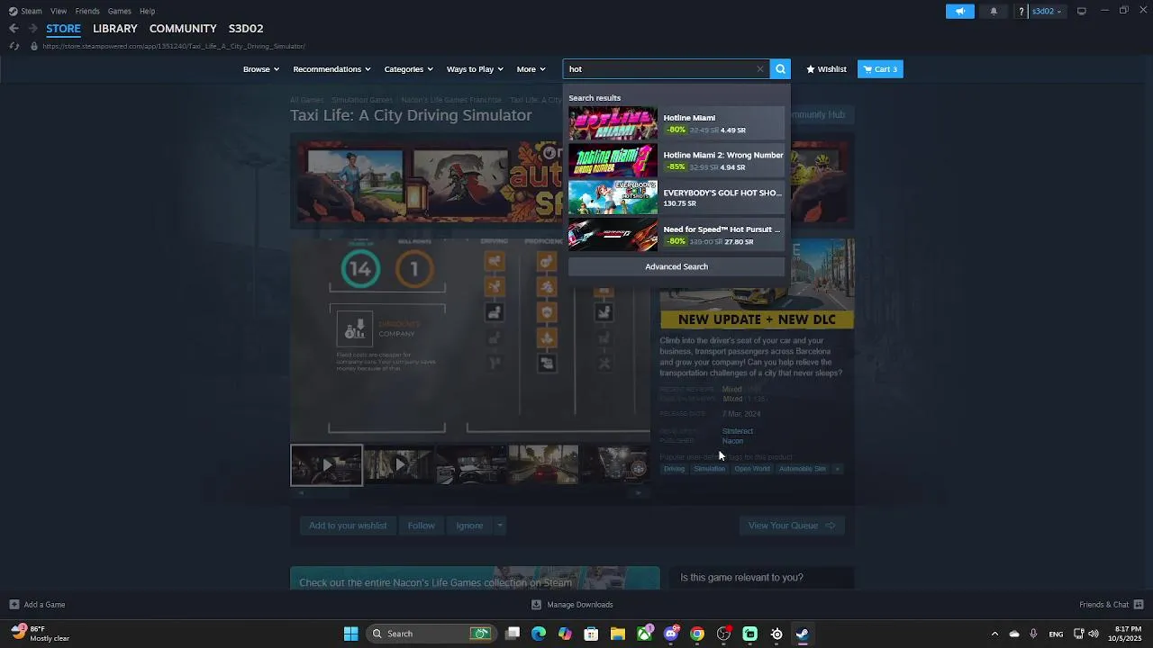Select the first video thumbnail
The width and height of the screenshot is (1153, 648).
(326, 465)
